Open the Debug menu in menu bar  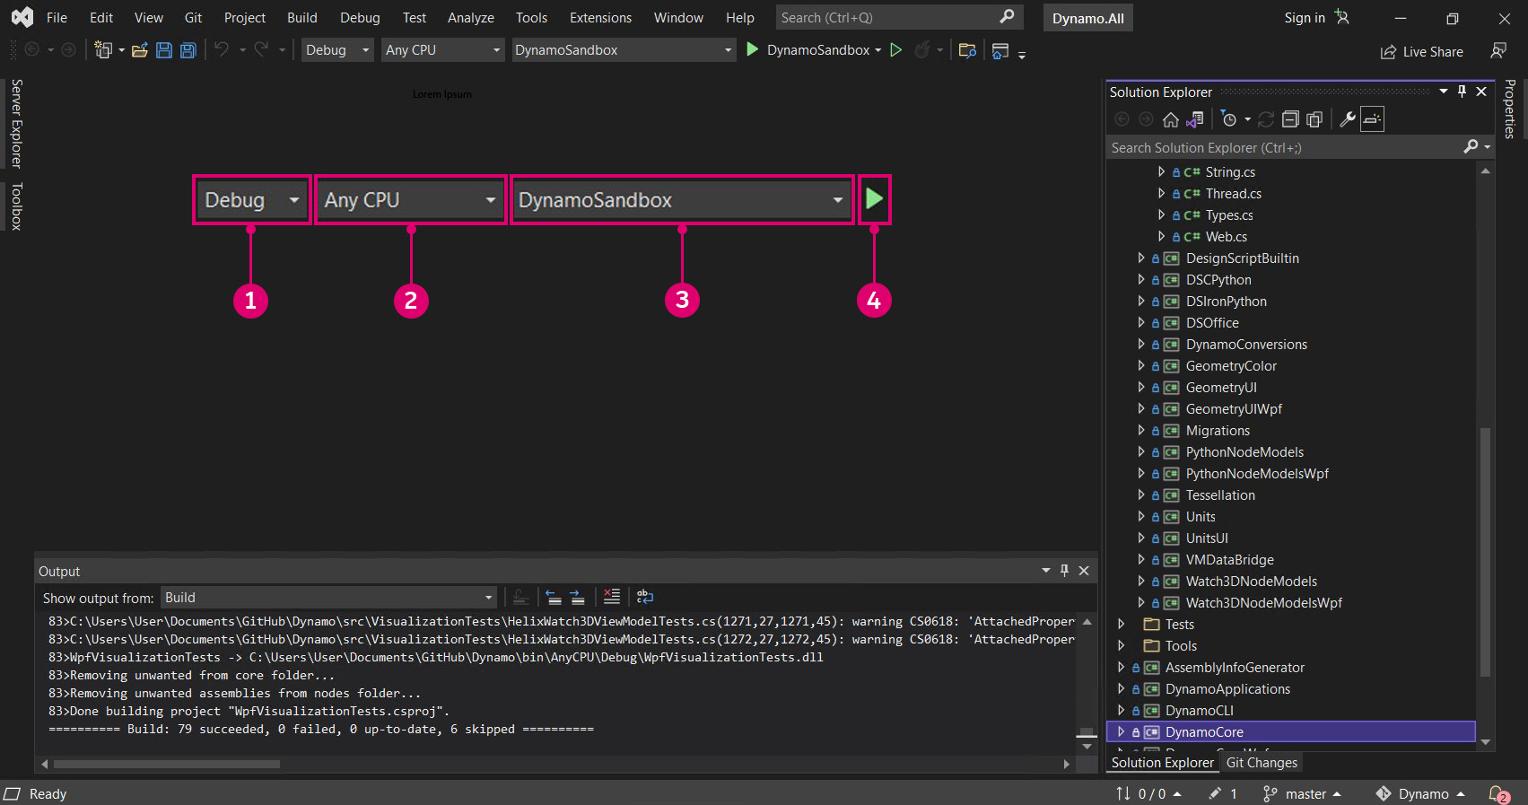click(x=360, y=17)
